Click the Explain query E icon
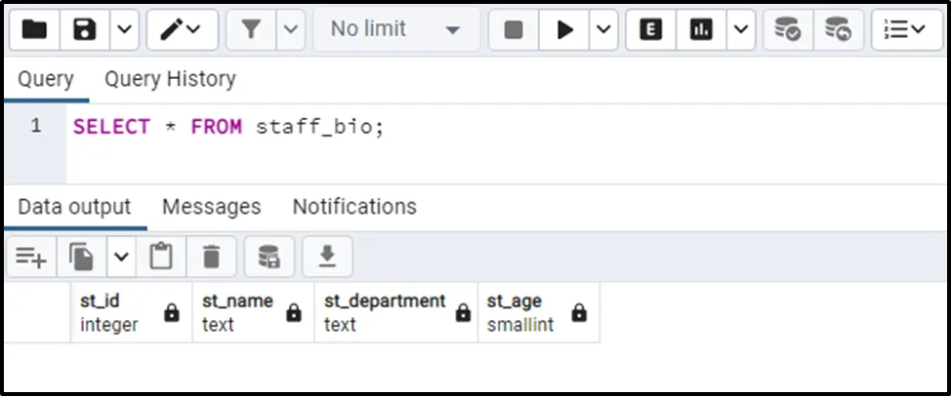951x396 pixels. tap(650, 30)
